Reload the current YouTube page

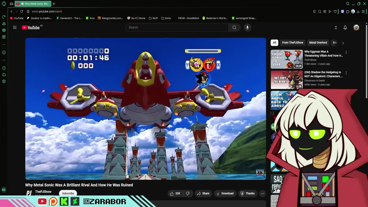22,11
